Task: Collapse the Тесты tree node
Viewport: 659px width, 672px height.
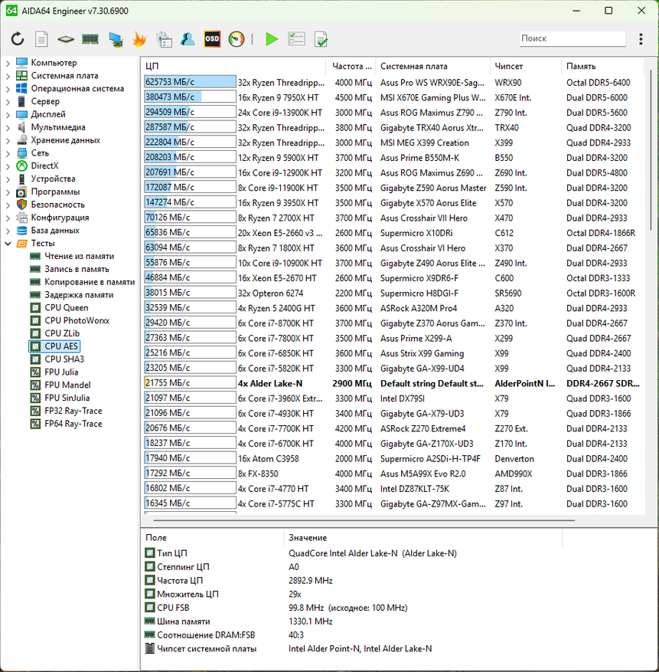Action: (8, 244)
